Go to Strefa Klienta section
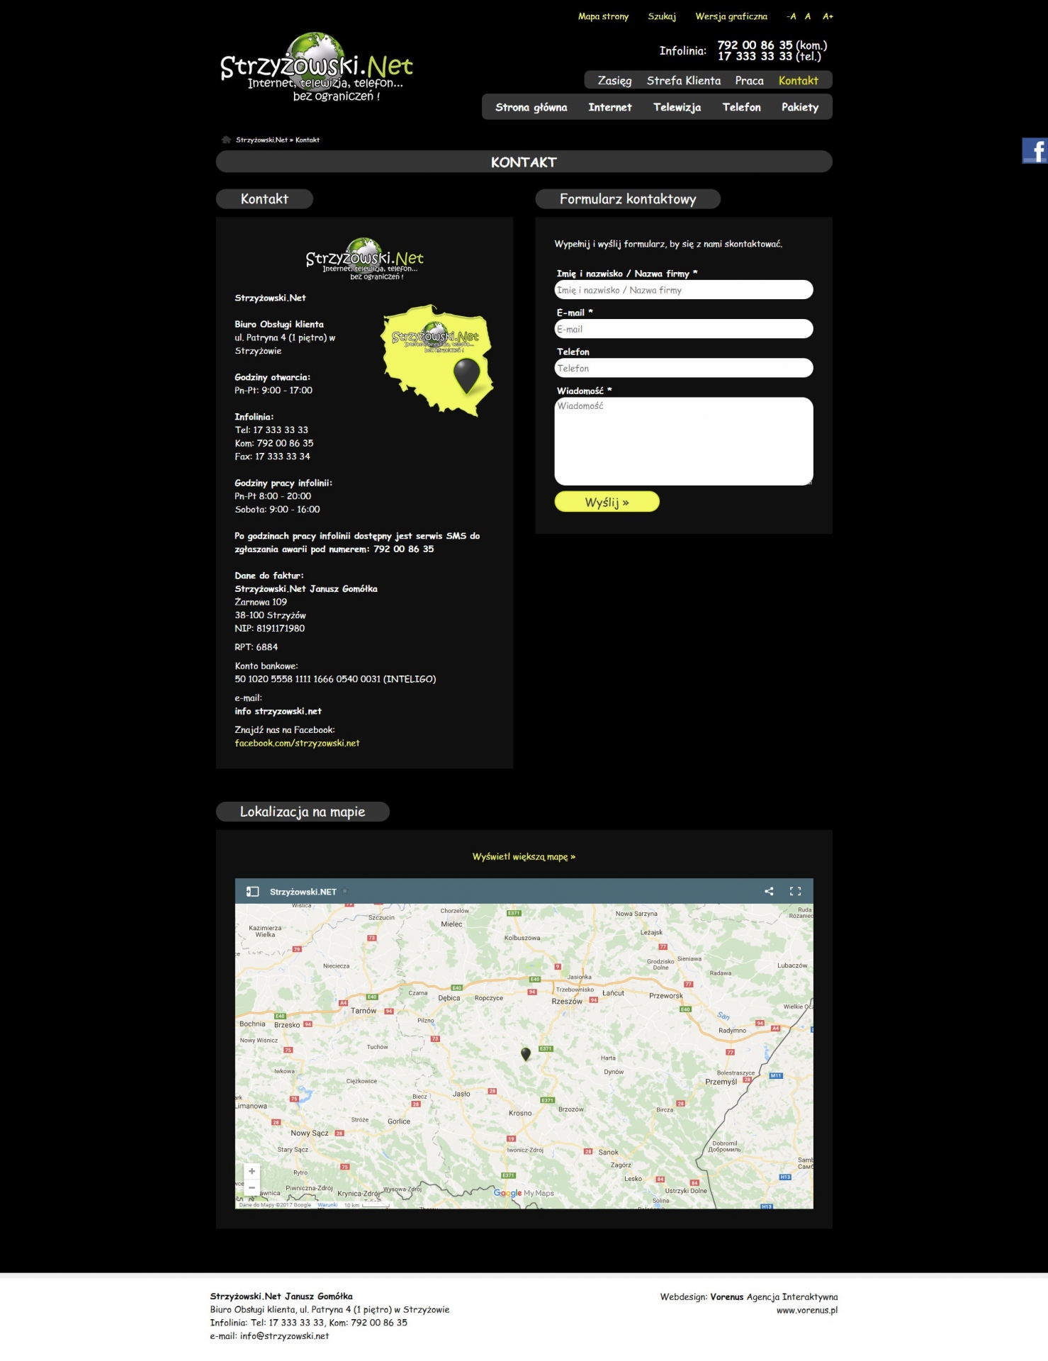Image resolution: width=1048 pixels, height=1361 pixels. (x=683, y=81)
